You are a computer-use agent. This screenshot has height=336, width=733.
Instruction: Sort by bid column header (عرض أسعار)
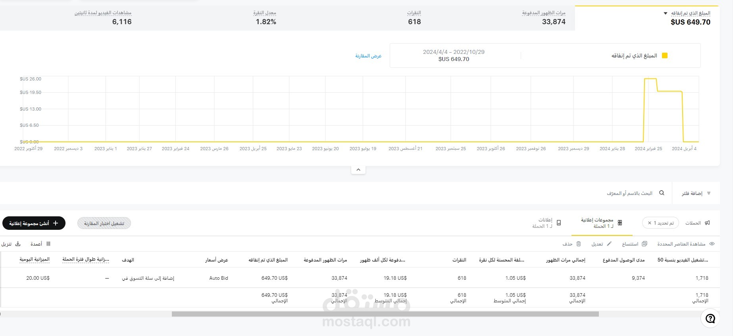(x=217, y=260)
